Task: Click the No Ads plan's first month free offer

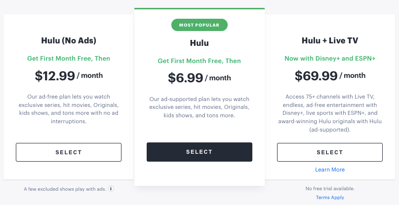Action: coord(69,59)
